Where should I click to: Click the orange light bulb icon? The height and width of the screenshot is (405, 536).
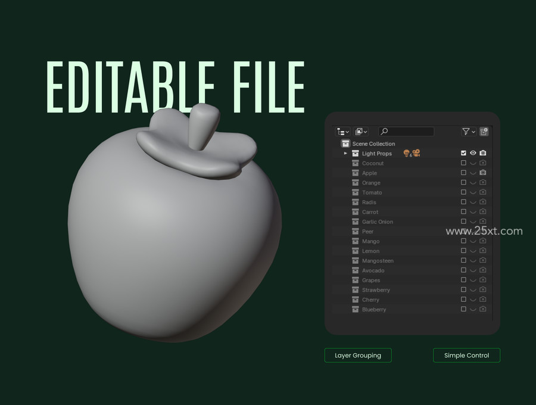point(406,154)
